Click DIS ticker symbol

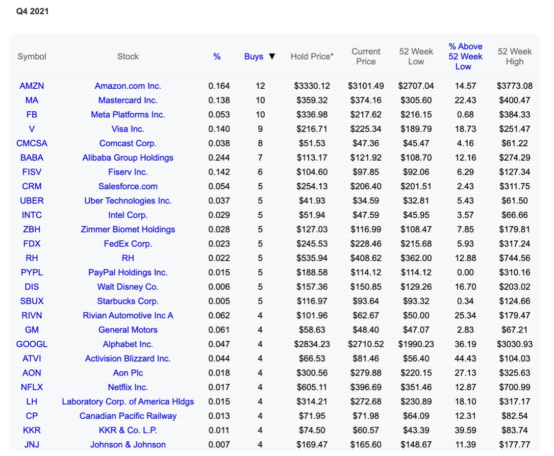32,287
